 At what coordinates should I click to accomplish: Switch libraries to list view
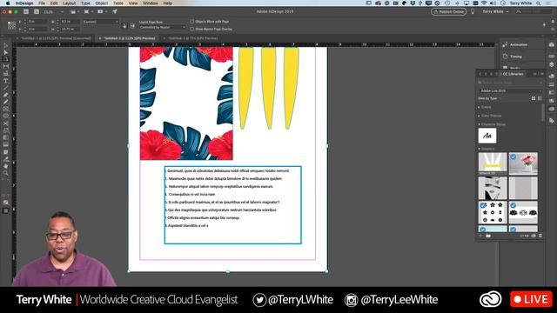[540, 98]
